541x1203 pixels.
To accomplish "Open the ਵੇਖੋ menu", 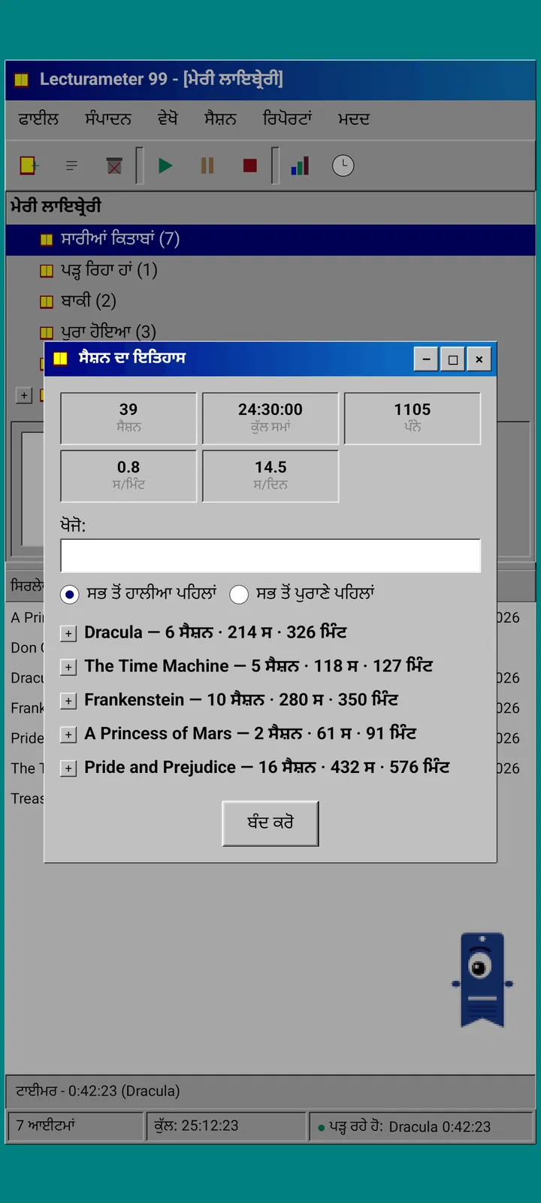I will coord(168,119).
